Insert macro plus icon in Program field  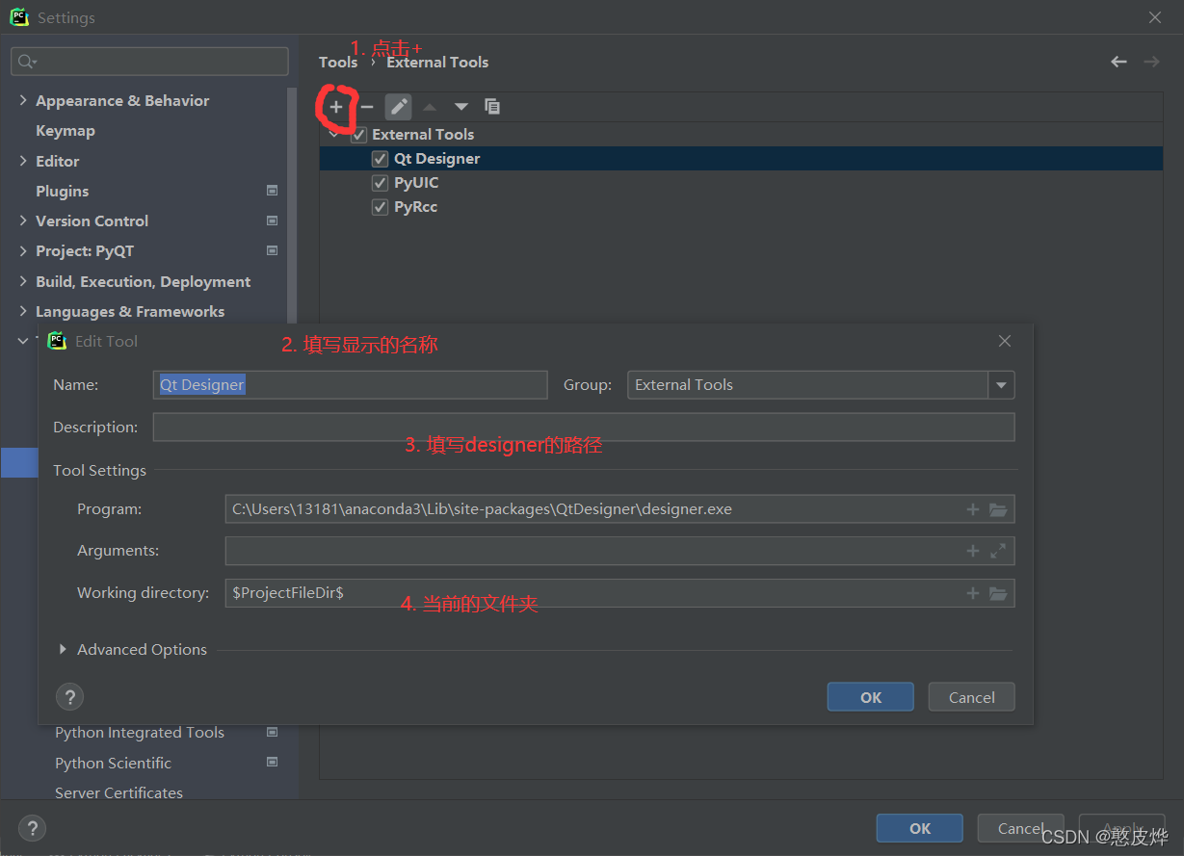(x=973, y=509)
